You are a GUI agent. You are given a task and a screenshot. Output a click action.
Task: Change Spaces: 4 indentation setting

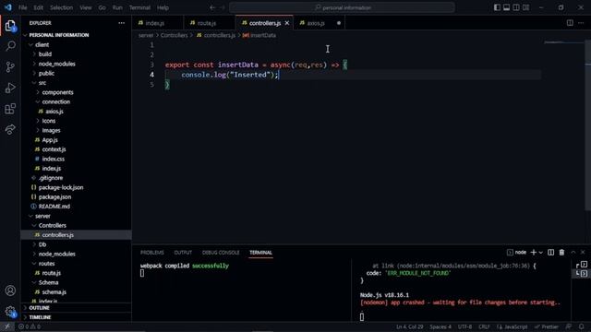[440, 326]
